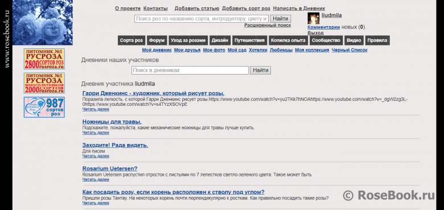
Task: Open the Заходите! Рада видеть entry
Action: [x=115, y=145]
